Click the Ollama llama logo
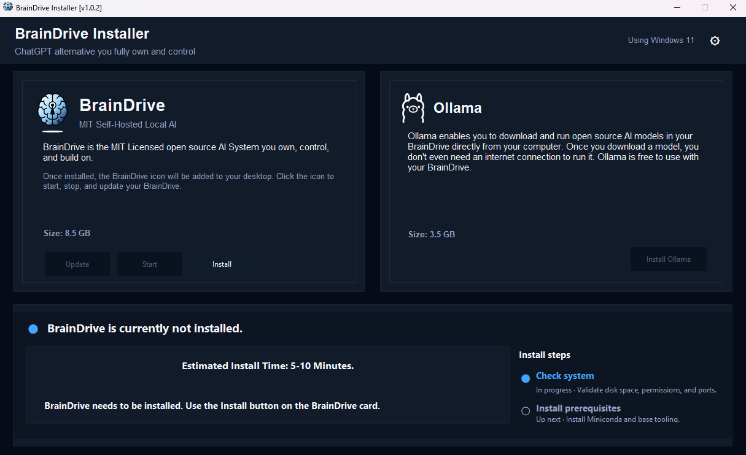The image size is (746, 455). pos(413,109)
